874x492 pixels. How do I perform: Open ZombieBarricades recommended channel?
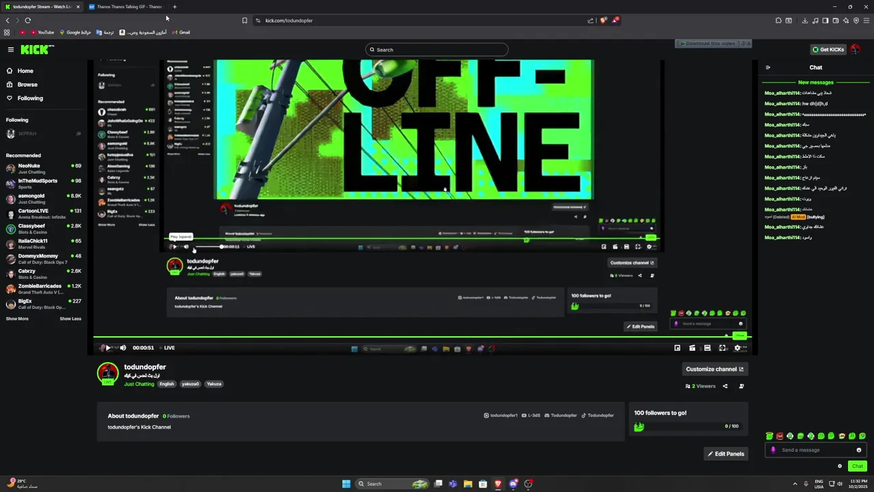click(x=43, y=288)
